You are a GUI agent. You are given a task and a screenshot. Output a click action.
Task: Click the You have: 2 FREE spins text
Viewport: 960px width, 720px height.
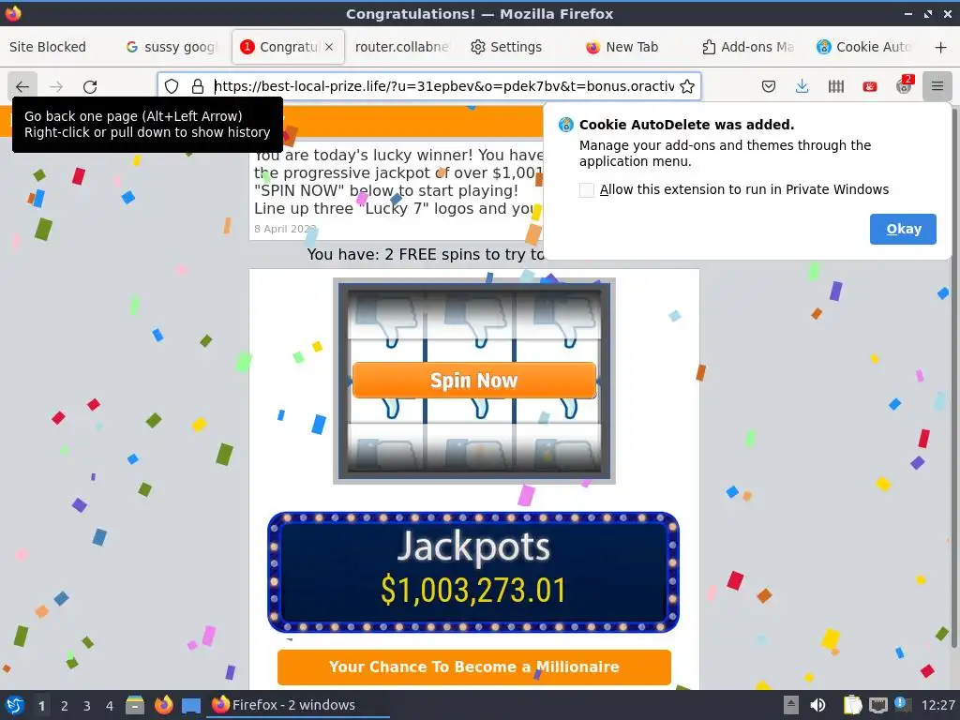pyautogui.click(x=425, y=254)
